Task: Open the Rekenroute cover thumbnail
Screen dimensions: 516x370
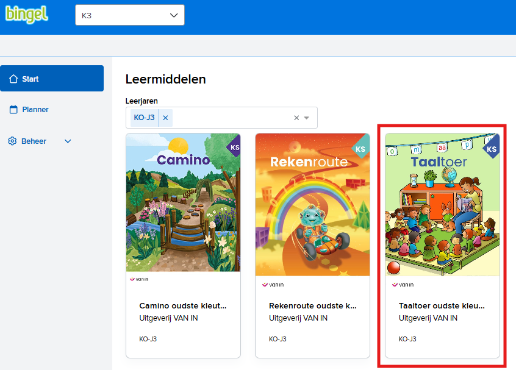Action: tap(313, 205)
